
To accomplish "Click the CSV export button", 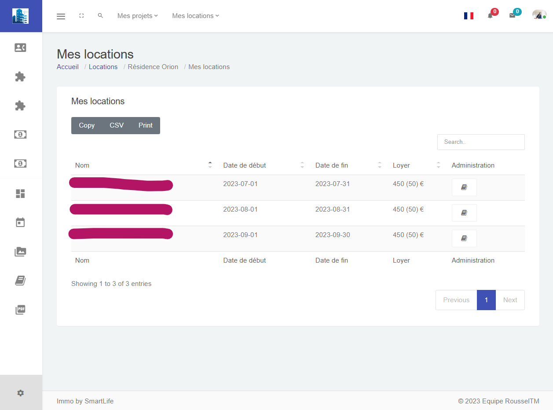I will click(x=117, y=125).
